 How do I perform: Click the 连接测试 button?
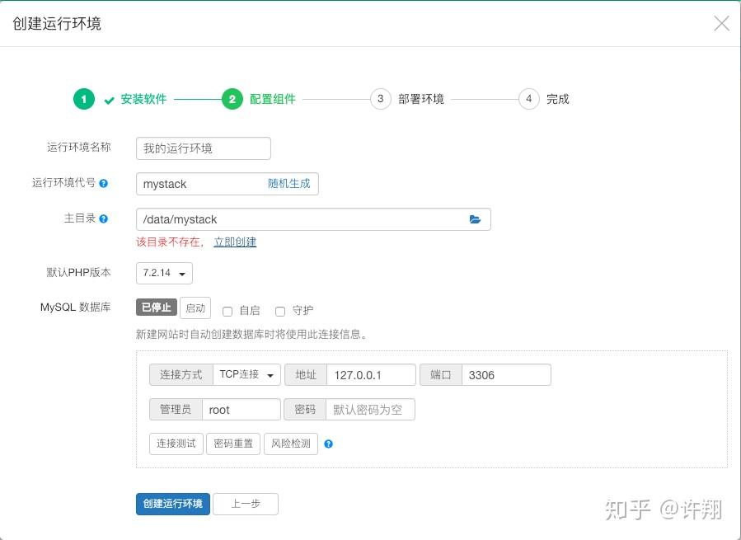pyautogui.click(x=176, y=444)
